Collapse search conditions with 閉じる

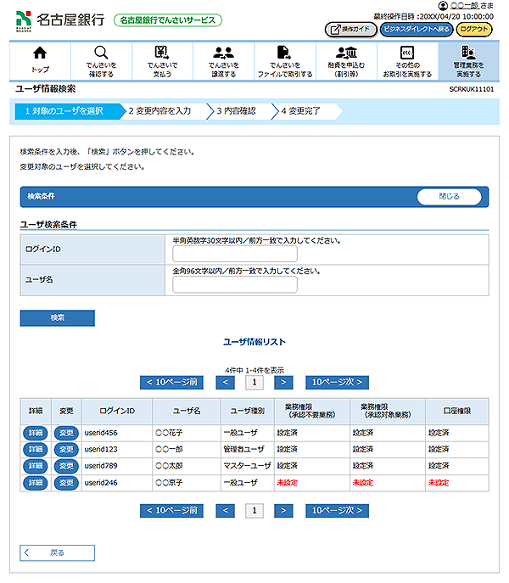pyautogui.click(x=449, y=196)
